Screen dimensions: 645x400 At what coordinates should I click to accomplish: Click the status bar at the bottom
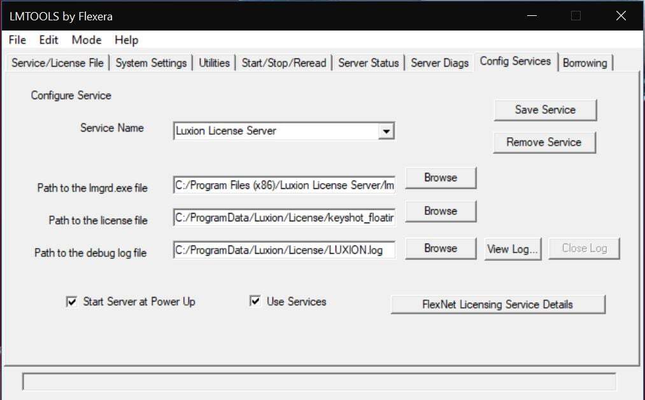click(319, 382)
